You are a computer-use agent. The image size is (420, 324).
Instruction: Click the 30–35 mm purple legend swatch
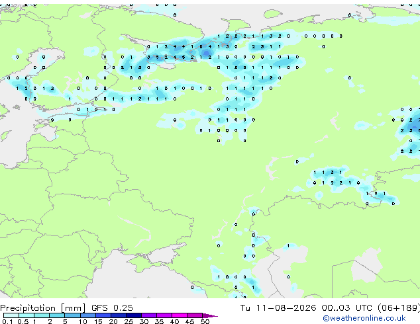click(149, 315)
